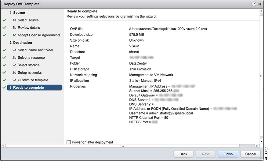Enable Power on after deployment checkbox

[69, 142]
